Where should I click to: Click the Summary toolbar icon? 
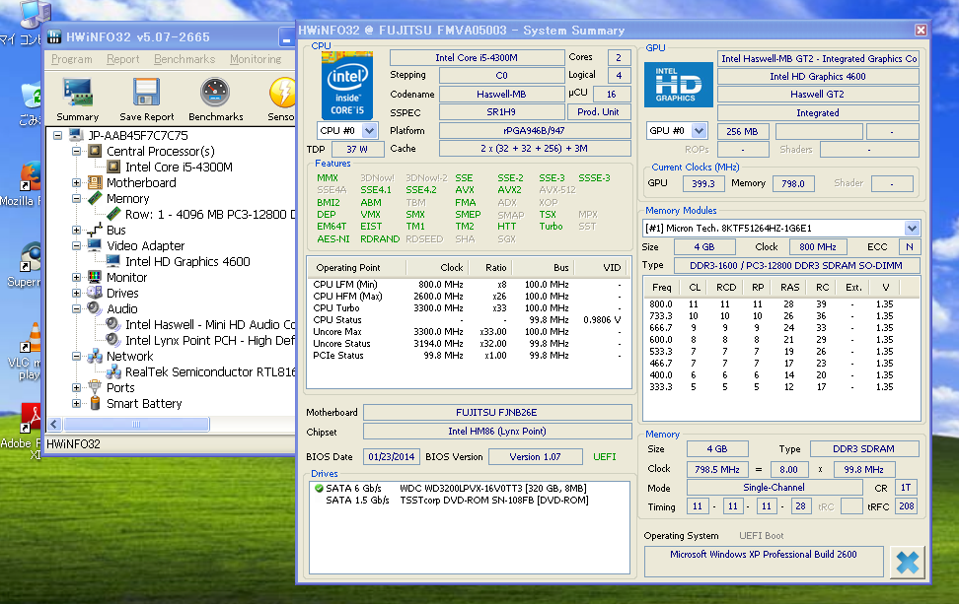pos(77,95)
